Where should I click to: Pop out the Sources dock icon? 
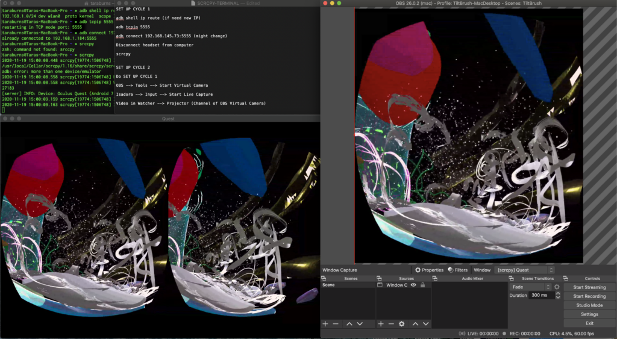pos(379,278)
